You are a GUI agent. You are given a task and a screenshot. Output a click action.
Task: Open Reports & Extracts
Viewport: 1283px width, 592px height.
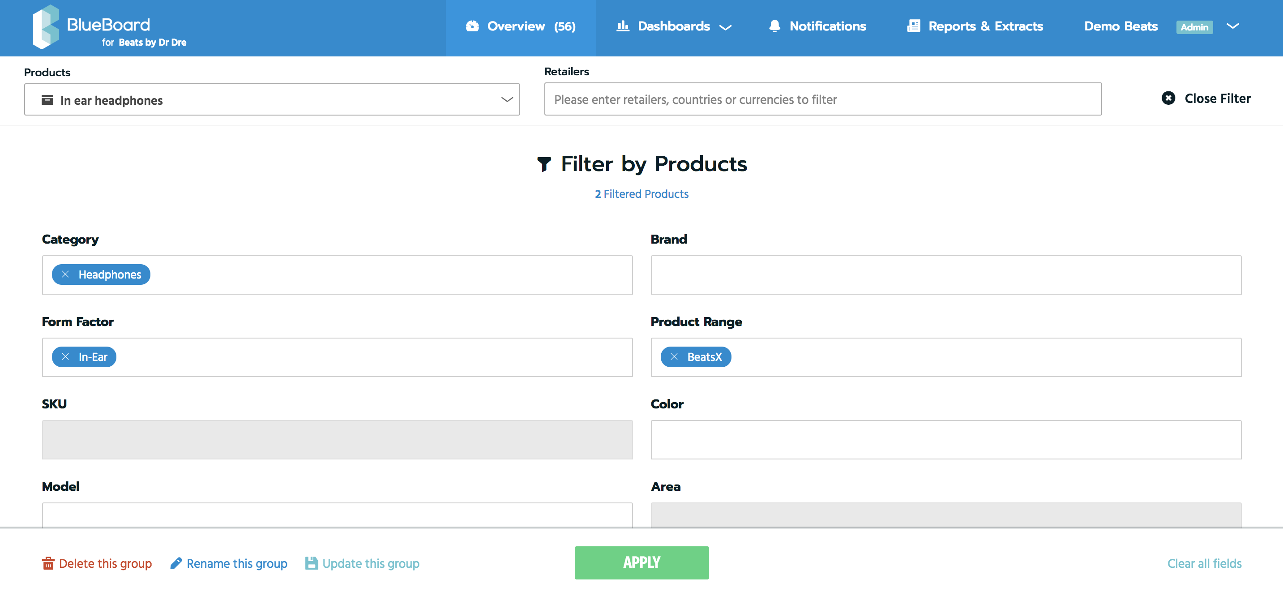click(x=975, y=26)
